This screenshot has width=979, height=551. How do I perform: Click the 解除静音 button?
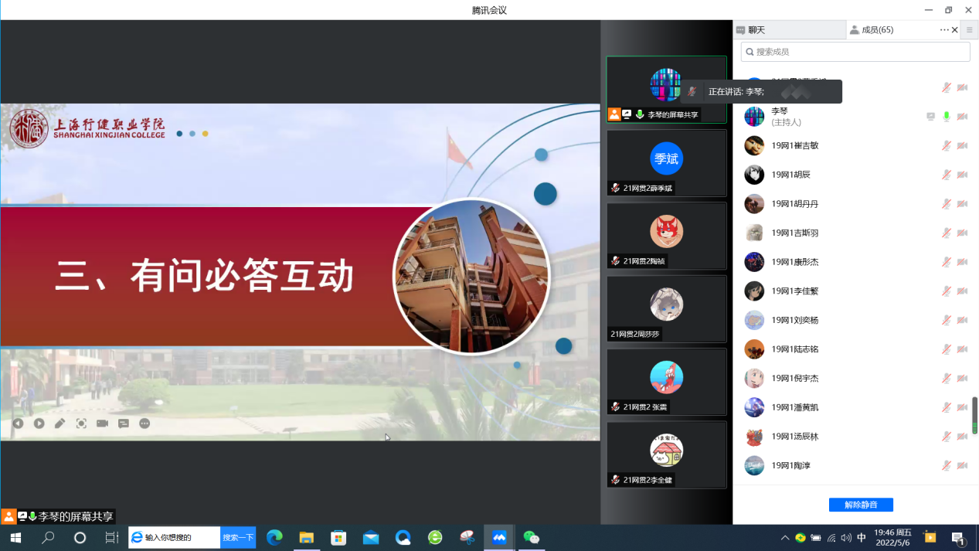[861, 505]
